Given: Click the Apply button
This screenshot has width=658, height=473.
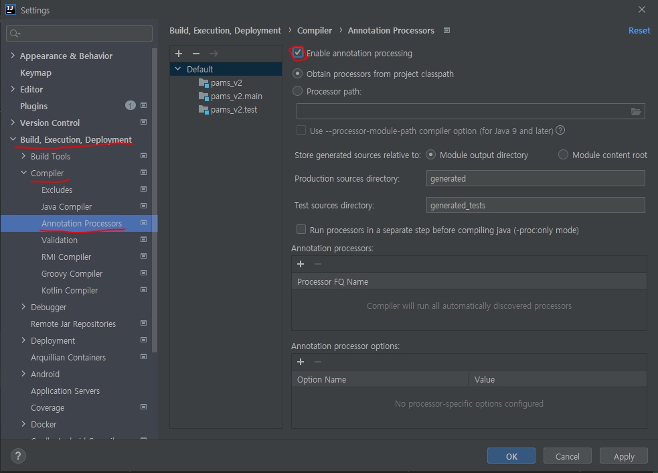Looking at the screenshot, I should (624, 456).
